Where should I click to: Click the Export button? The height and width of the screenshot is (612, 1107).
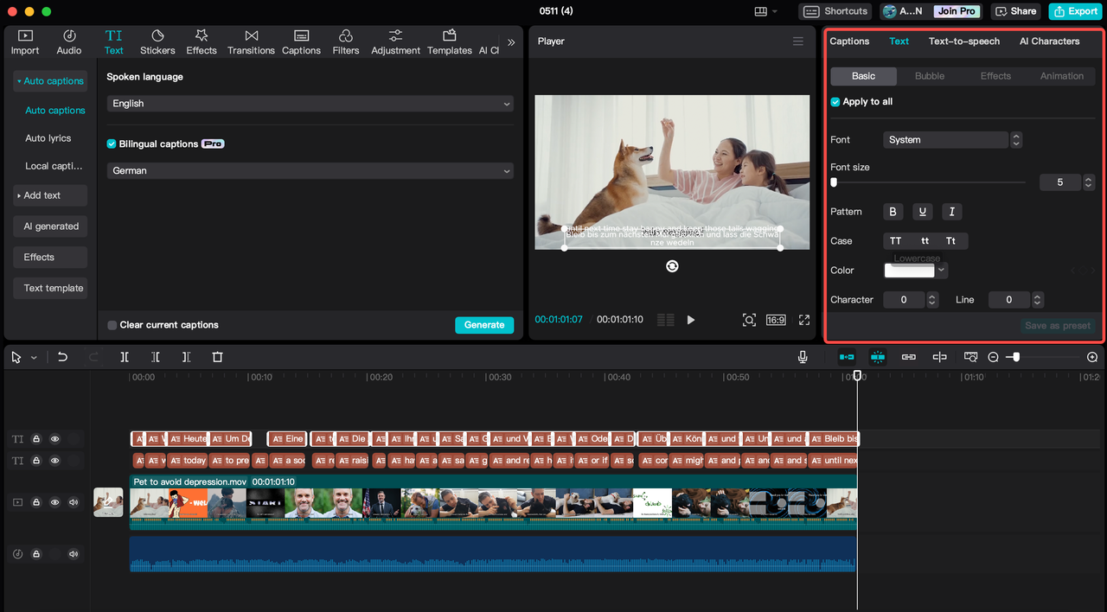point(1075,11)
